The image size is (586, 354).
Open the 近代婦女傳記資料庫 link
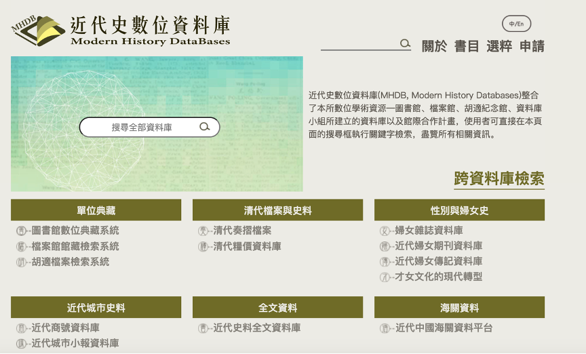[x=438, y=261]
